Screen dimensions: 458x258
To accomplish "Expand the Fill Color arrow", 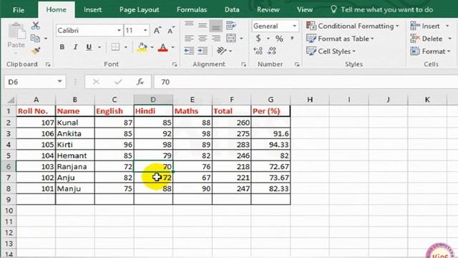I will click(152, 47).
